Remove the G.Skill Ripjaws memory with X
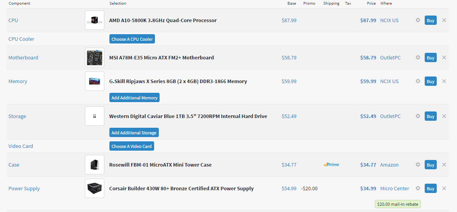Viewport: 457px width, 212px height. [444, 81]
